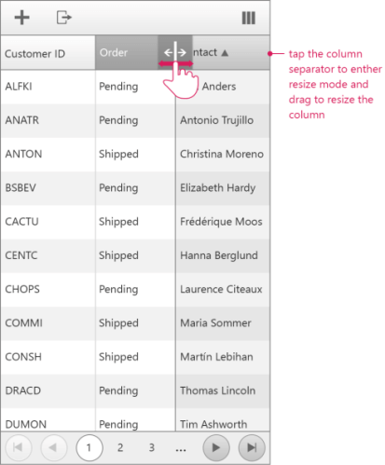
Task: Switch to page 2
Action: click(120, 447)
